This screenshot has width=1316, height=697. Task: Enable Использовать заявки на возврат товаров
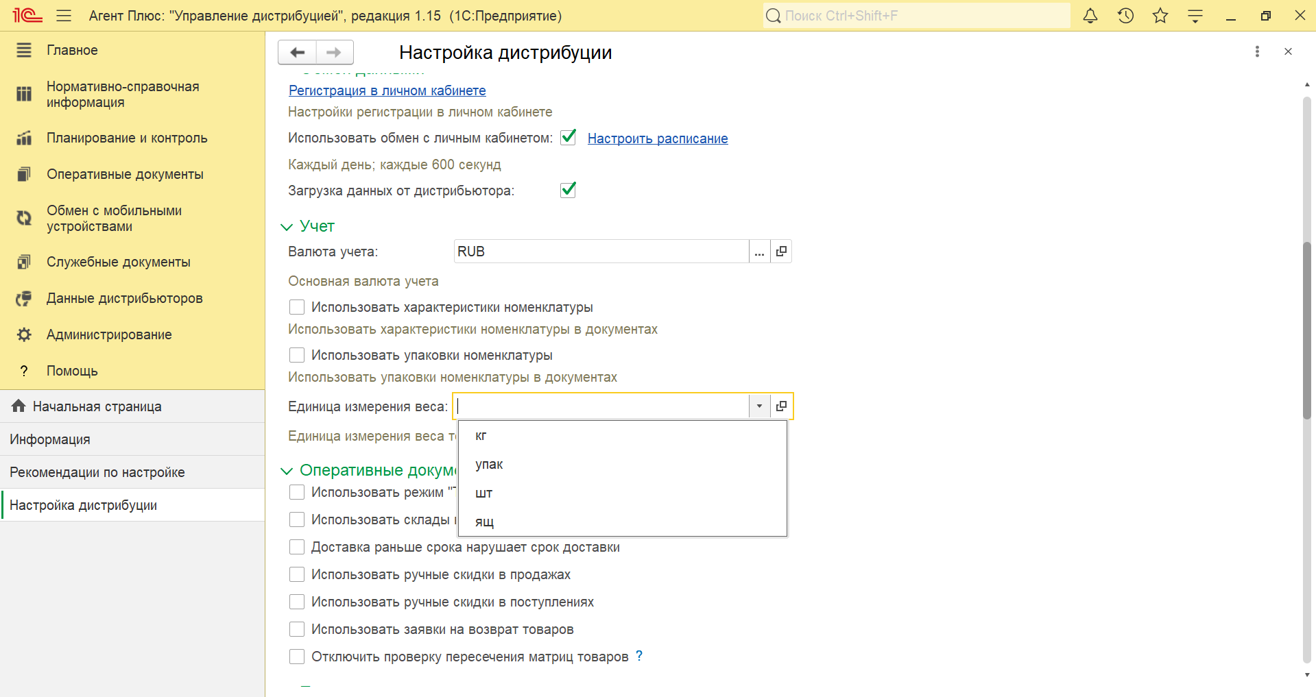pyautogui.click(x=297, y=629)
